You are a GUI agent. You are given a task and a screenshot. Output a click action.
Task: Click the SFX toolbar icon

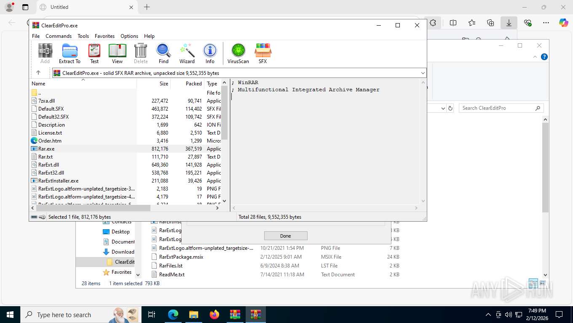click(262, 53)
